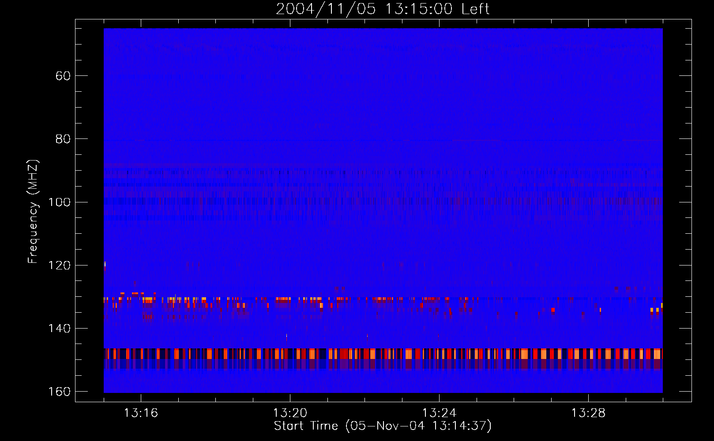Click the 80 frequency tick label
This screenshot has height=441, width=714.
click(63, 139)
